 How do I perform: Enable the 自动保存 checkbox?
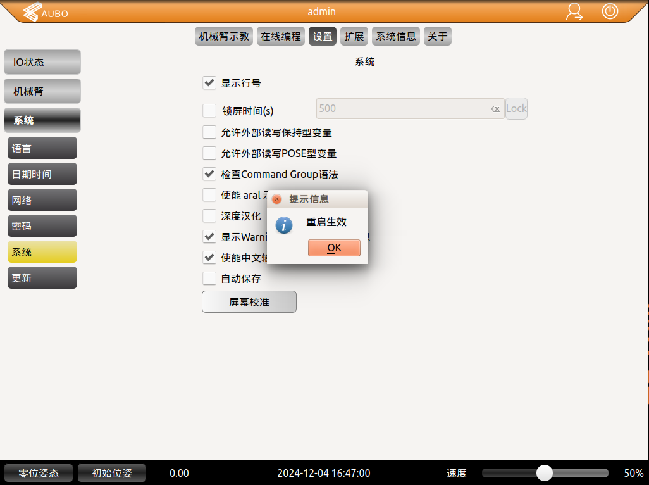click(209, 278)
